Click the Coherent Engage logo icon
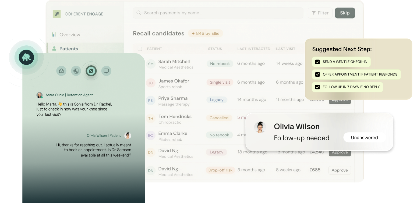This screenshot has height=203, width=417. (56, 14)
